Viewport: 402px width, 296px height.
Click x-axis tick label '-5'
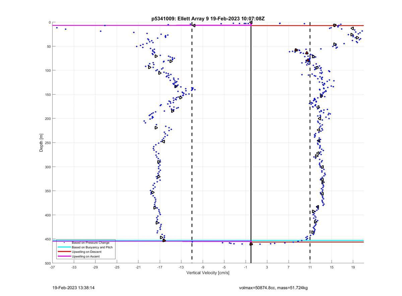click(x=224, y=267)
